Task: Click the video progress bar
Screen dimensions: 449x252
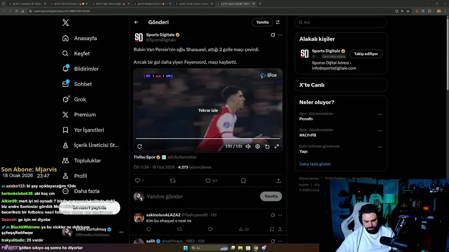Action: (x=208, y=139)
